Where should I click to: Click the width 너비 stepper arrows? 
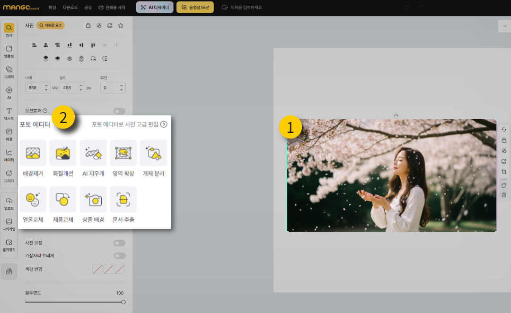click(x=46, y=87)
